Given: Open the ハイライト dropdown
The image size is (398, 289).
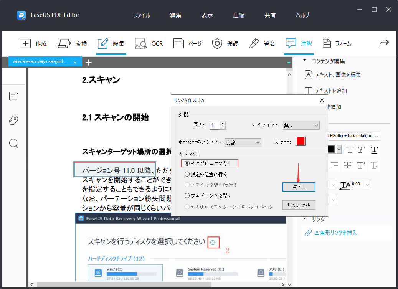Looking at the screenshot, I should (x=301, y=125).
